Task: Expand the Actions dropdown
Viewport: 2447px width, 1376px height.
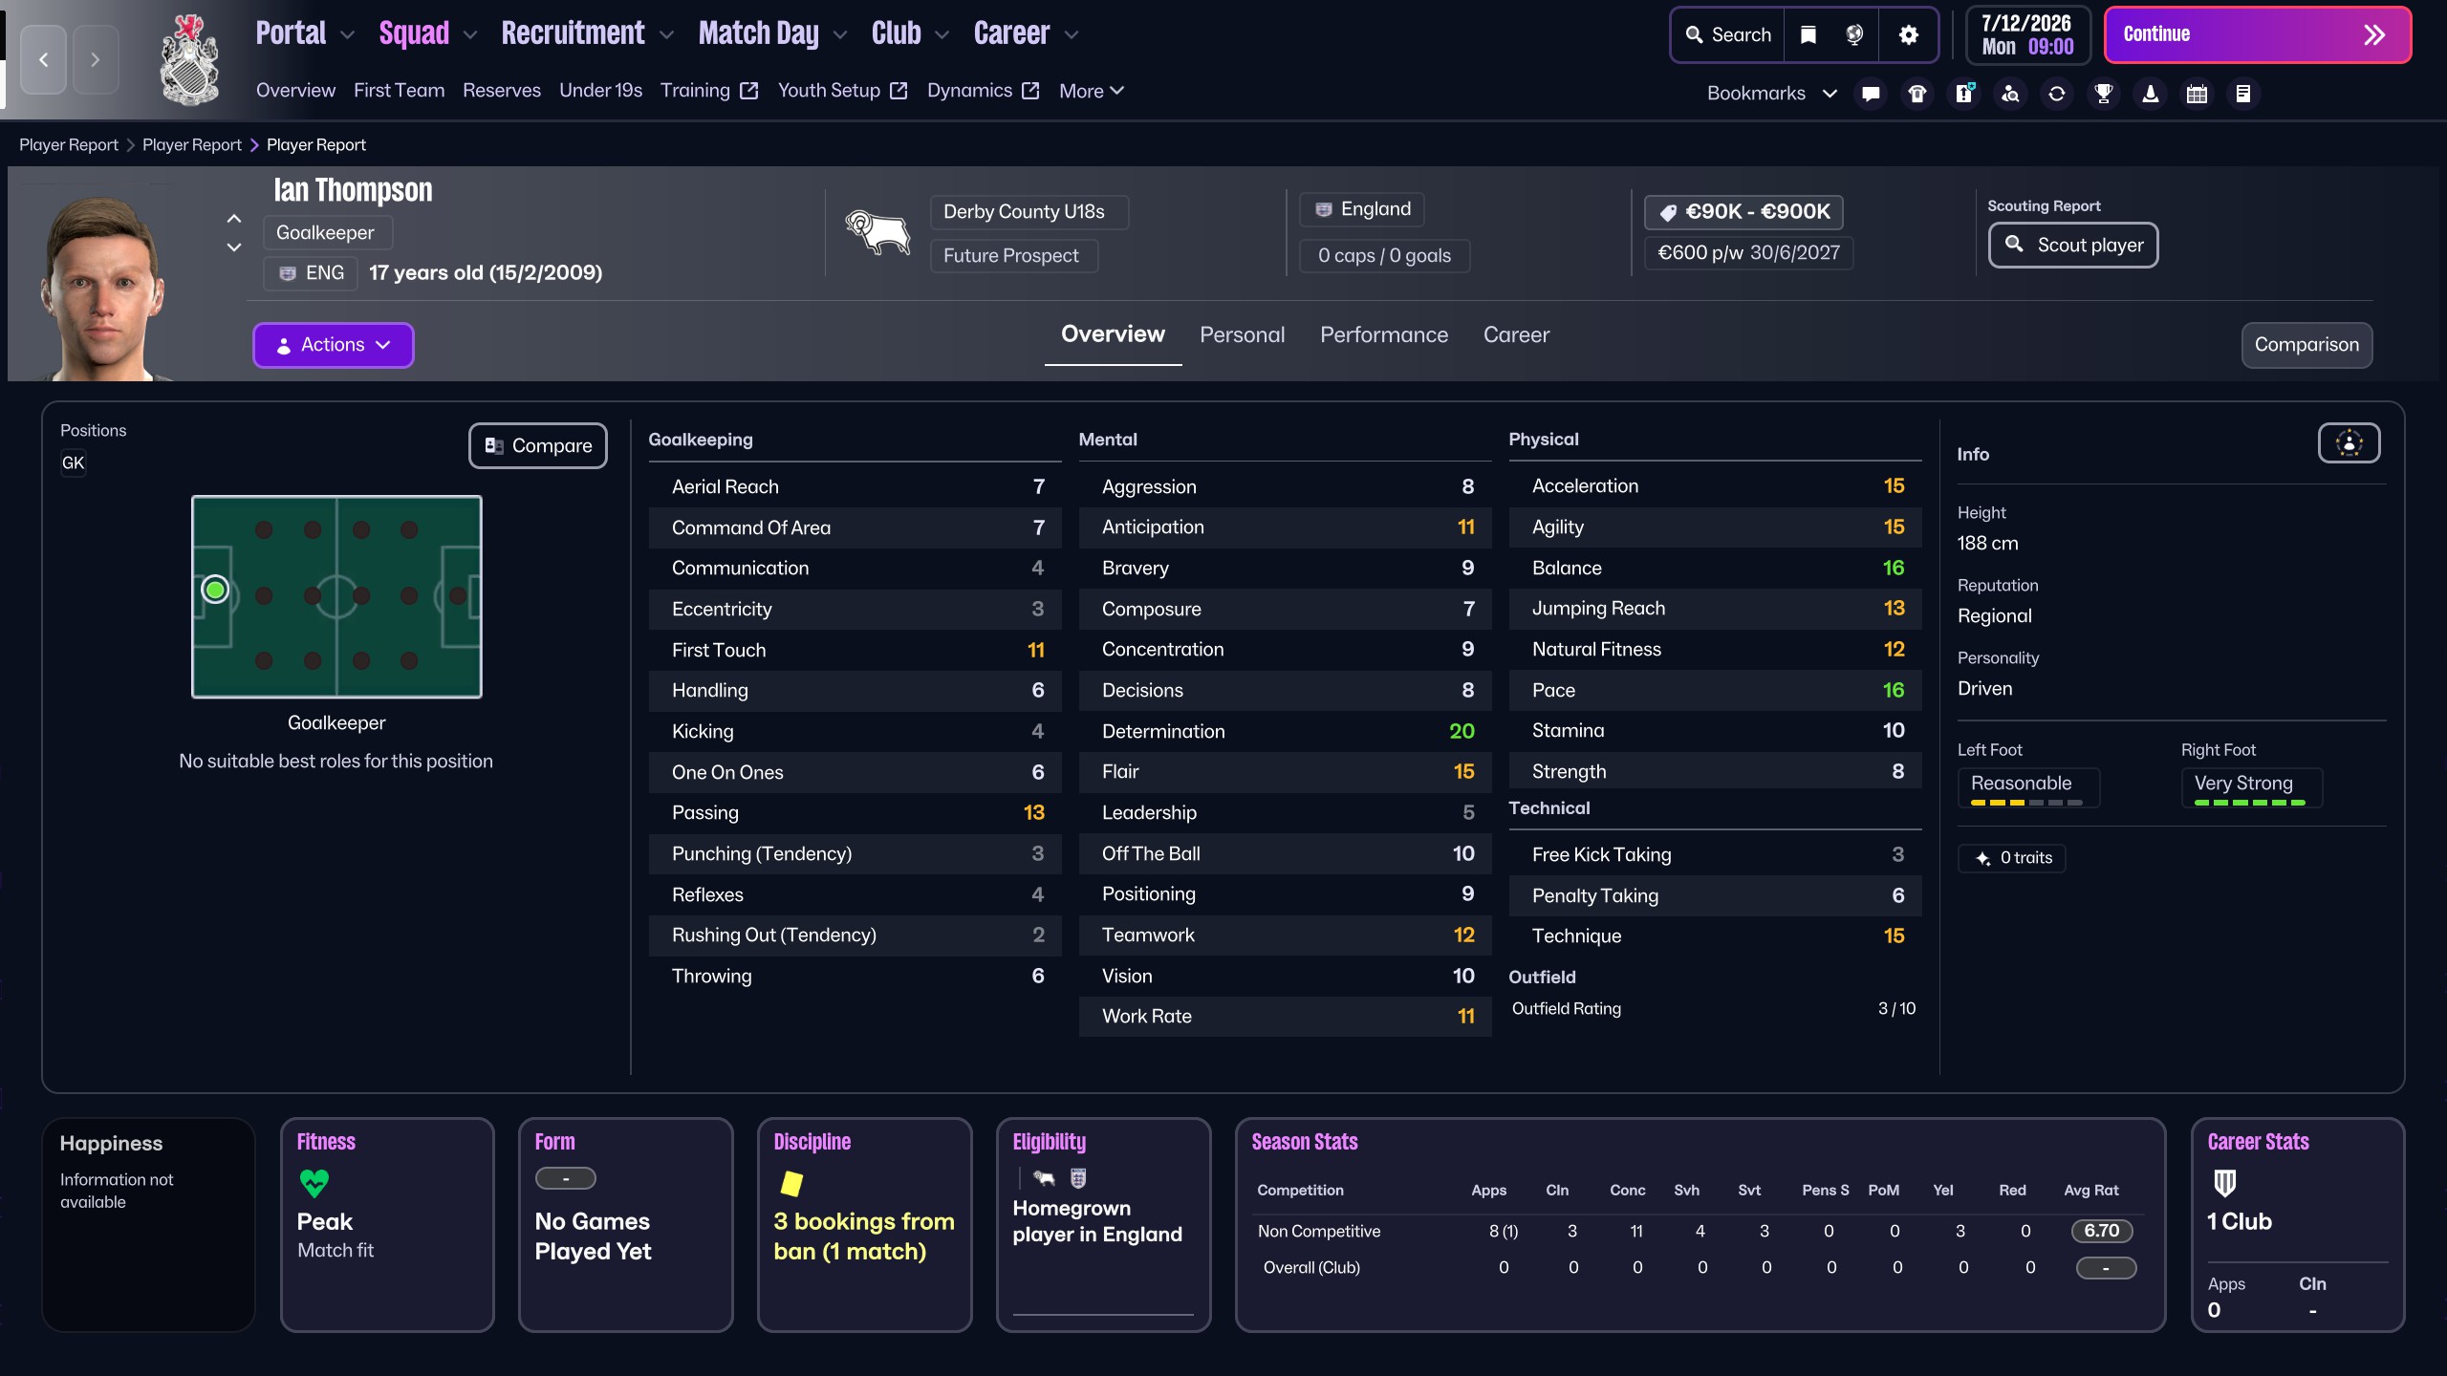Action: pos(333,345)
